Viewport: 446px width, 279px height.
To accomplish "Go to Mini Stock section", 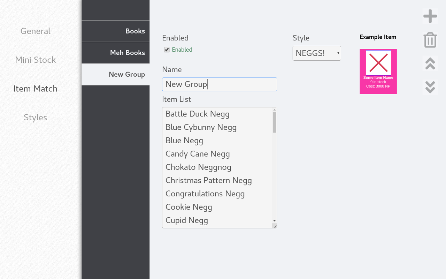I will (x=36, y=60).
